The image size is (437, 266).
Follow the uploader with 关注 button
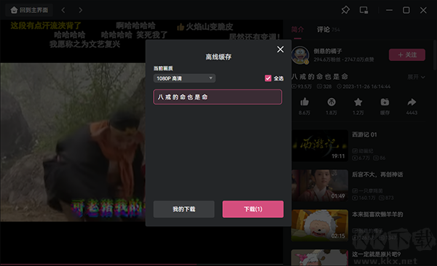(407, 55)
